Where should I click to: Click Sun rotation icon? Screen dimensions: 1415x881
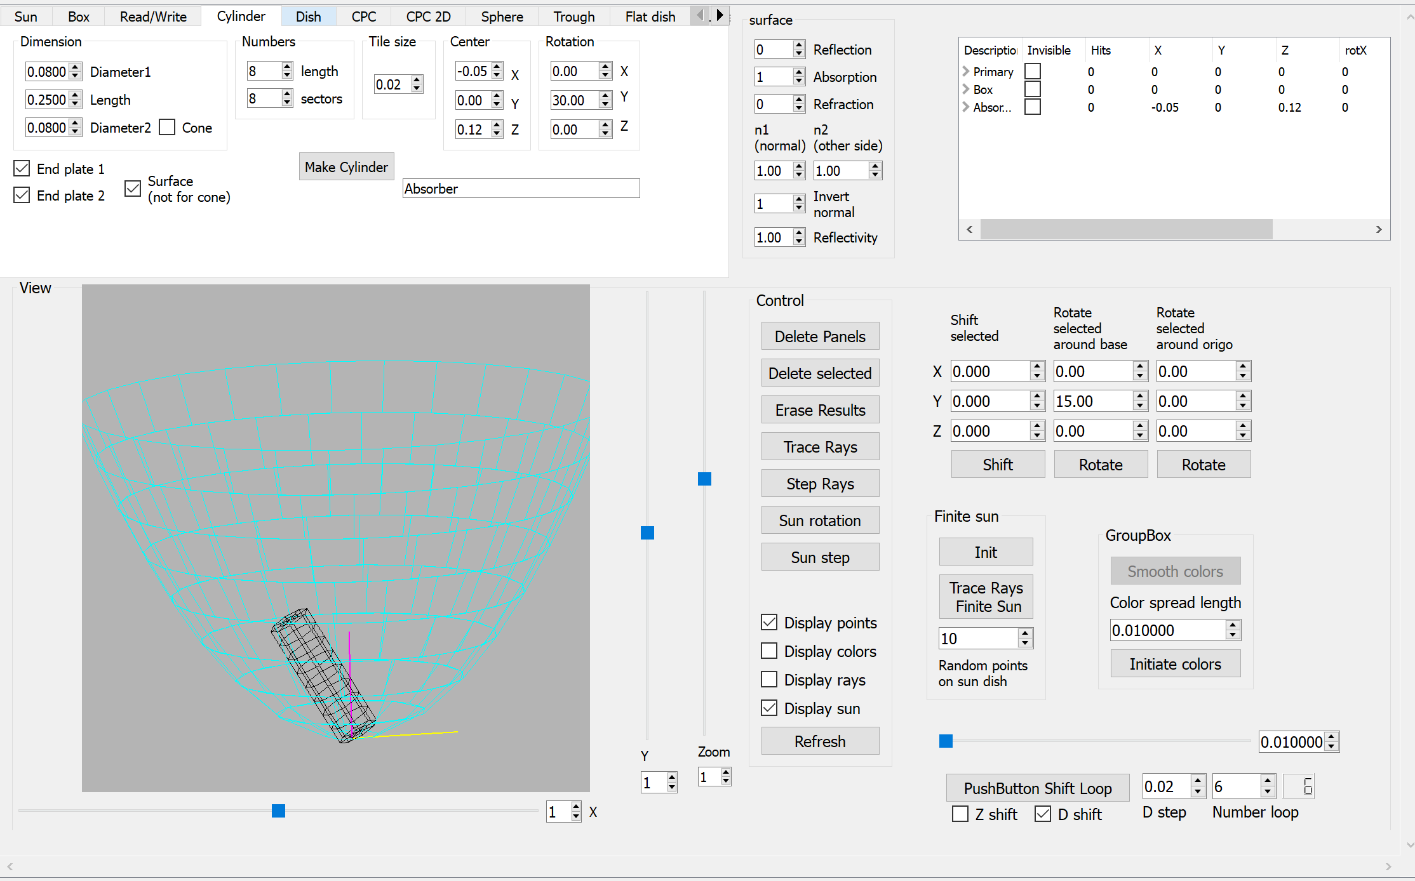pyautogui.click(x=819, y=520)
